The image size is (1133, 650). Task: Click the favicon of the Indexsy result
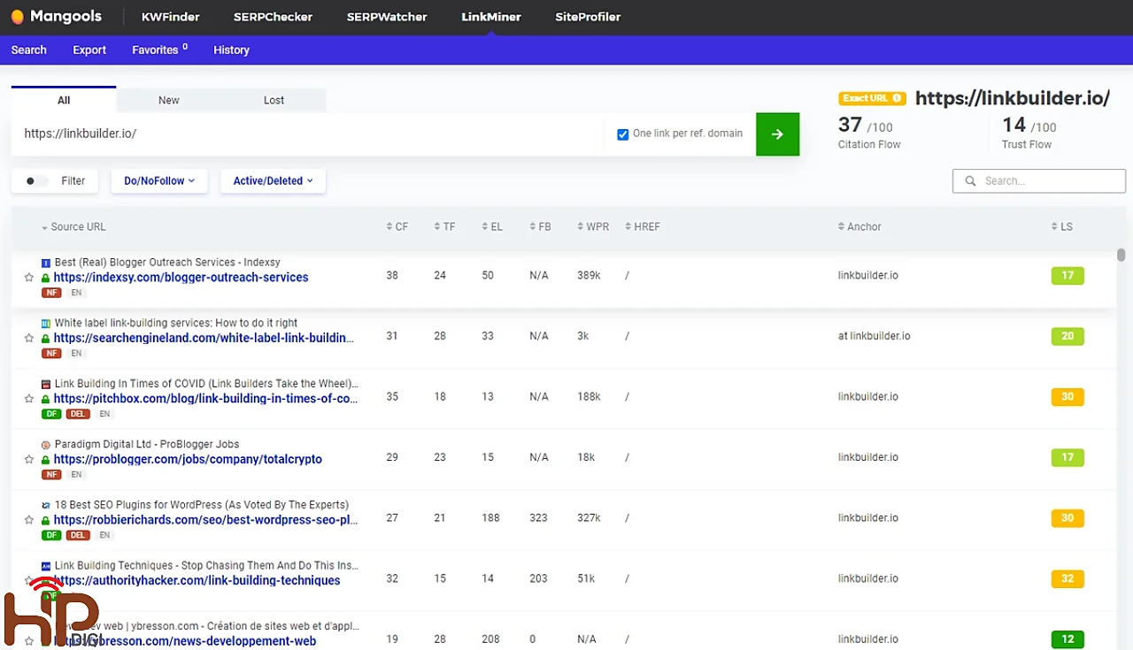(46, 263)
